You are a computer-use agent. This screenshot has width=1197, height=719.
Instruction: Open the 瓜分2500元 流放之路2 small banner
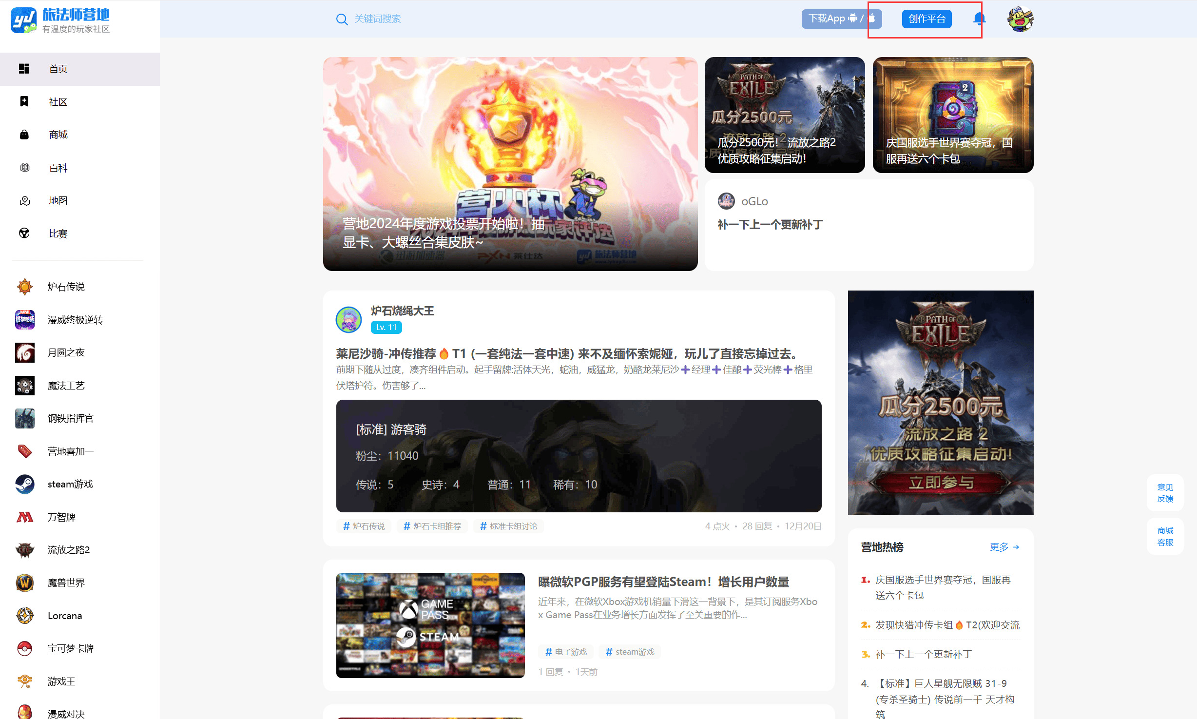785,115
